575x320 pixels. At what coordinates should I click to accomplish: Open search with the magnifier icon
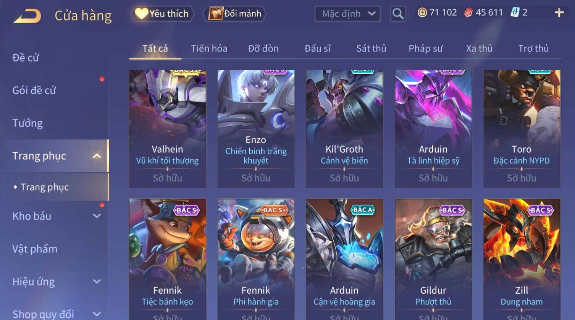tap(398, 14)
